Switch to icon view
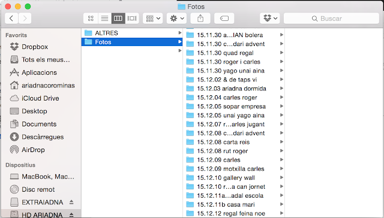 point(91,19)
